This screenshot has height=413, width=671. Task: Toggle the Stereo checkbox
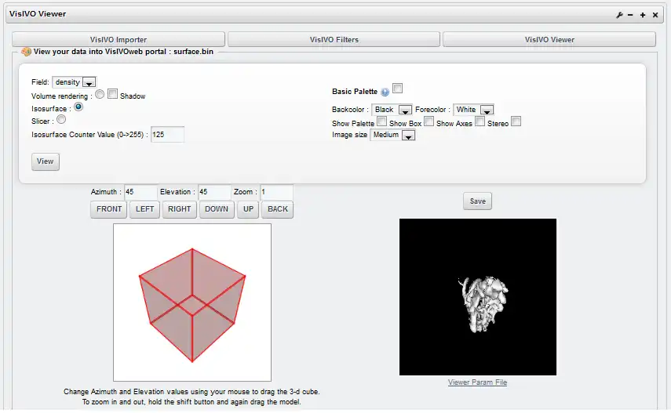[x=516, y=121]
